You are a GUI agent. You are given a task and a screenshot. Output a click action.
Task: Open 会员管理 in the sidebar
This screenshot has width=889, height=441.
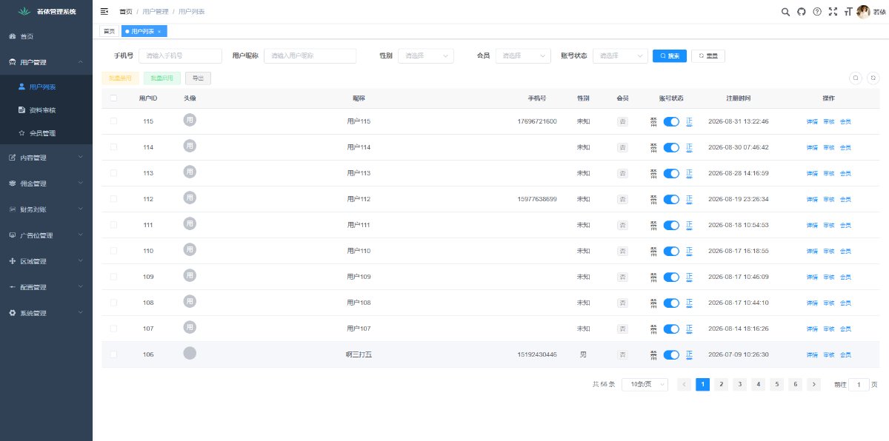(46, 133)
